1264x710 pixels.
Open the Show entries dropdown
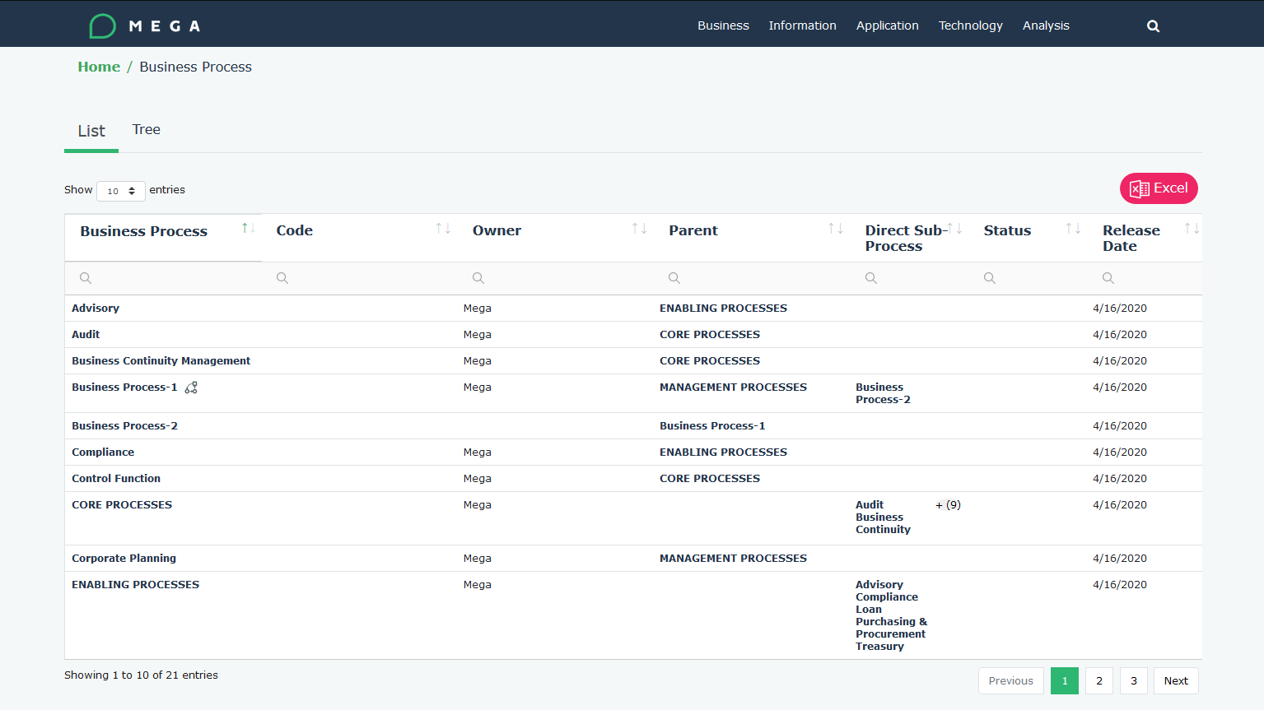coord(121,191)
